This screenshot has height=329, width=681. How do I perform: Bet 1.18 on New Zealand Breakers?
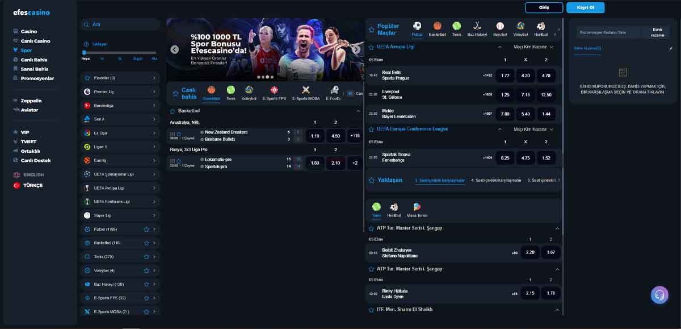coord(315,136)
